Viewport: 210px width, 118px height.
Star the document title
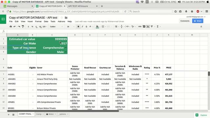(x=62, y=18)
